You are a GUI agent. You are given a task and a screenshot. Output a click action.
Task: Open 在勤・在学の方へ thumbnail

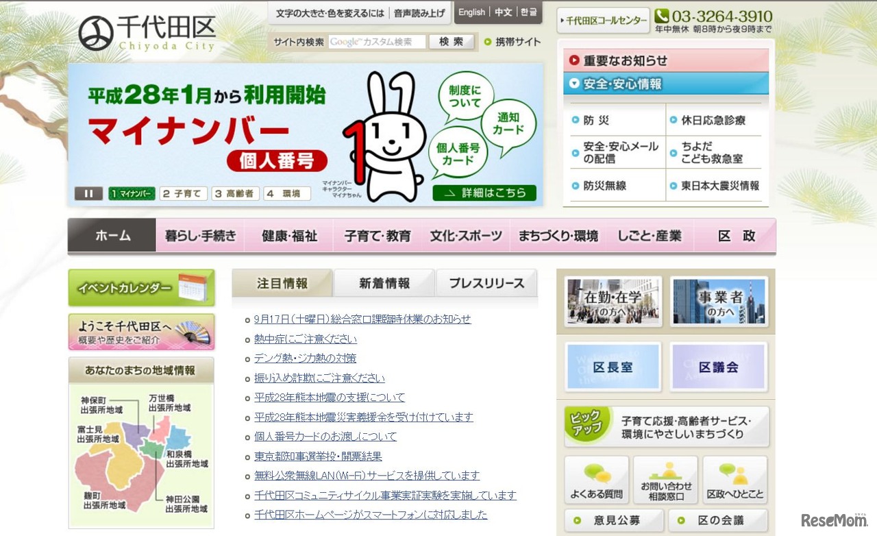613,302
